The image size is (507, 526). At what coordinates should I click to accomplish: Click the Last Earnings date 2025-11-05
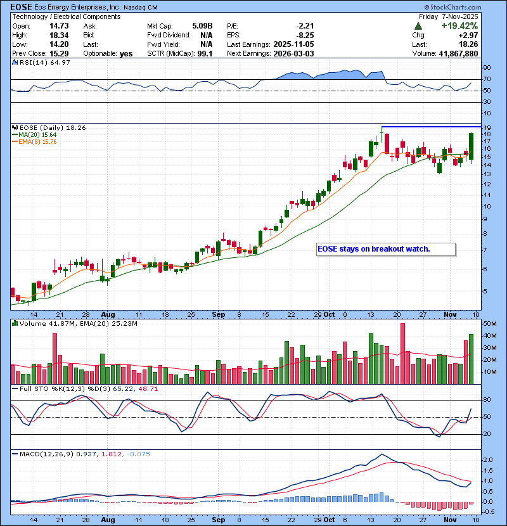pos(293,44)
